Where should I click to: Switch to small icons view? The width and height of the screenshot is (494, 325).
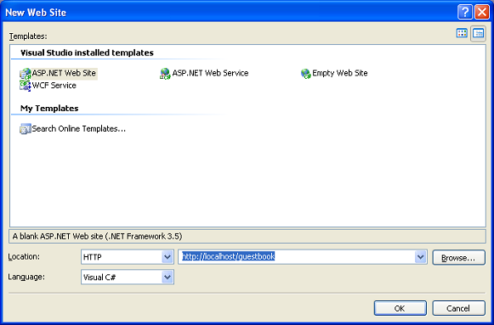pos(478,33)
